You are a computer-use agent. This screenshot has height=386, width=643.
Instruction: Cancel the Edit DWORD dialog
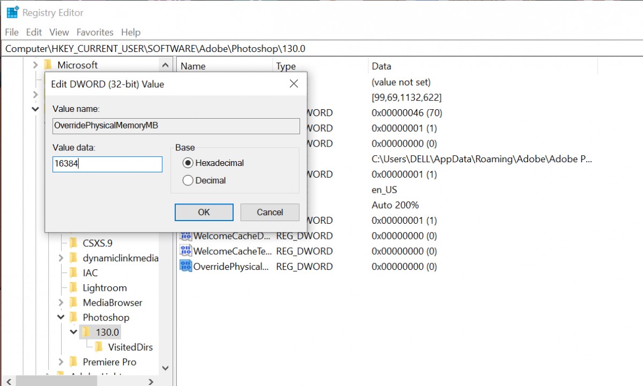pos(270,212)
